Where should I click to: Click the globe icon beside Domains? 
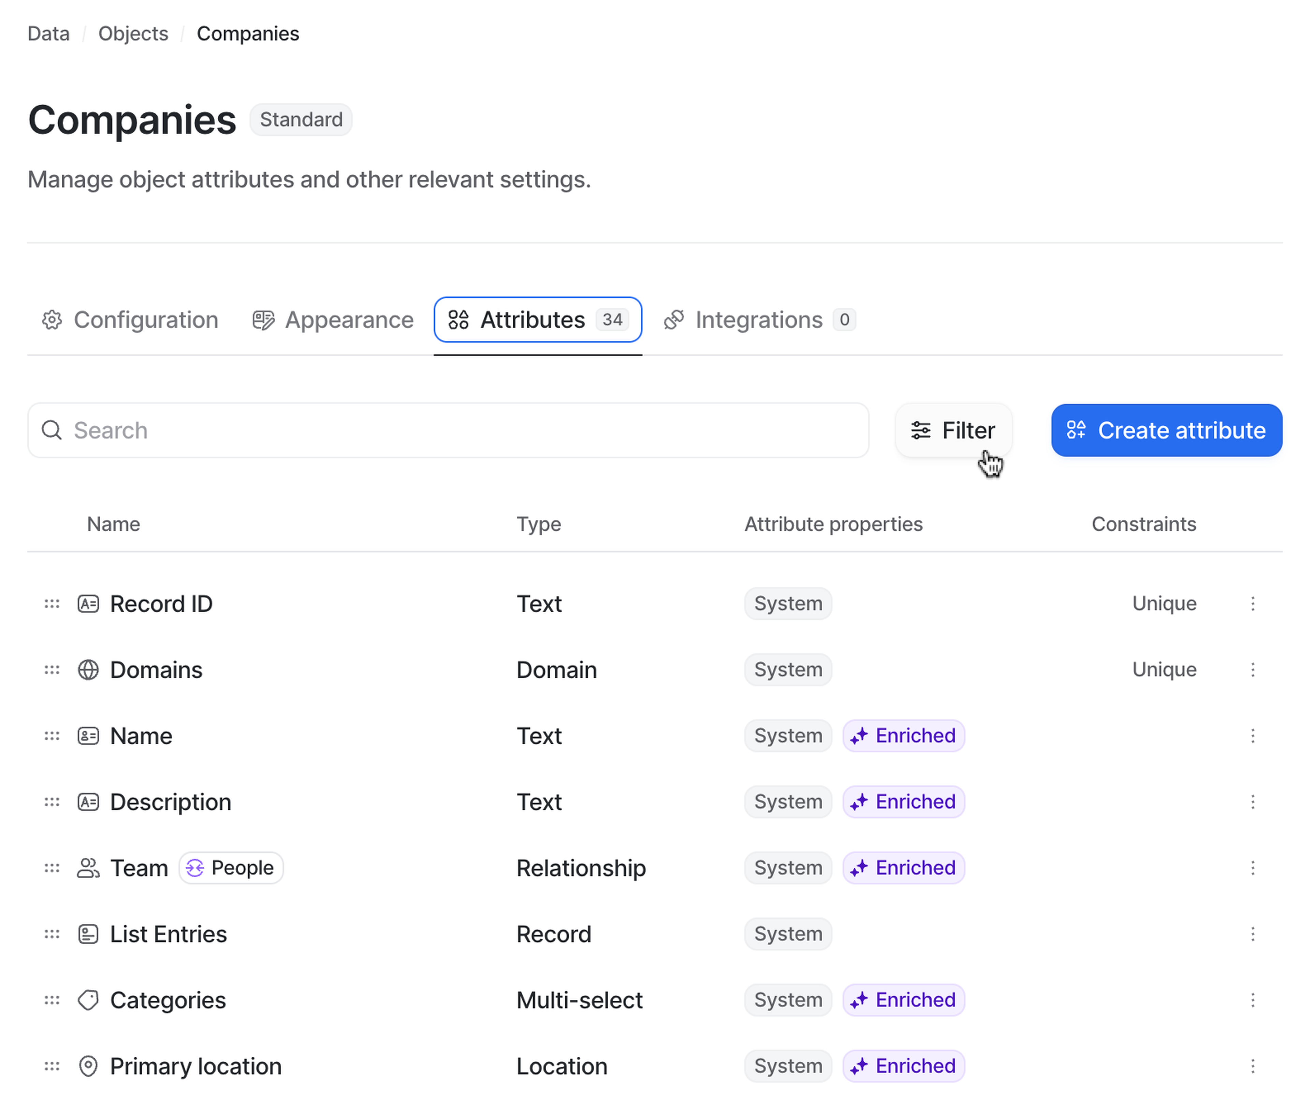(x=88, y=670)
